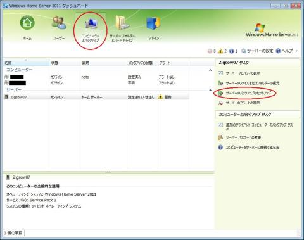This screenshot has width=304, height=240.
Task: Click the critical alerts red icon
Action: coord(210,51)
